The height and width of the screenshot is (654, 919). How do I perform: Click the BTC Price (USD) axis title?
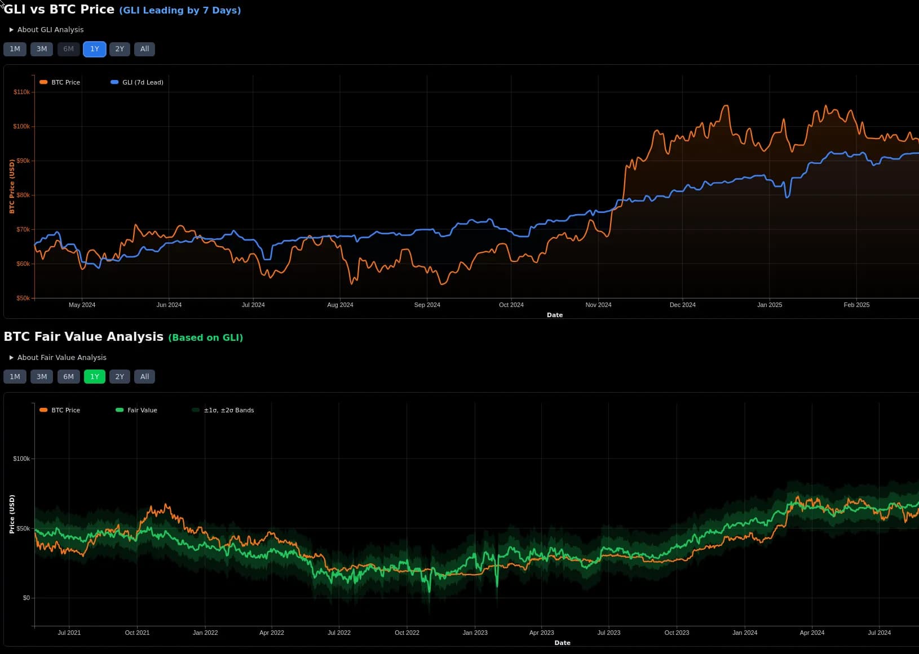click(x=12, y=186)
